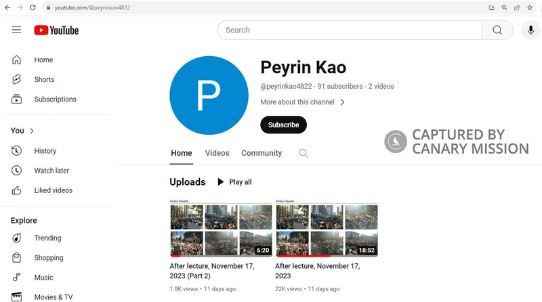Image resolution: width=542 pixels, height=302 pixels.
Task: Open After lecture, November 17, 2023 title
Action: tap(317, 271)
